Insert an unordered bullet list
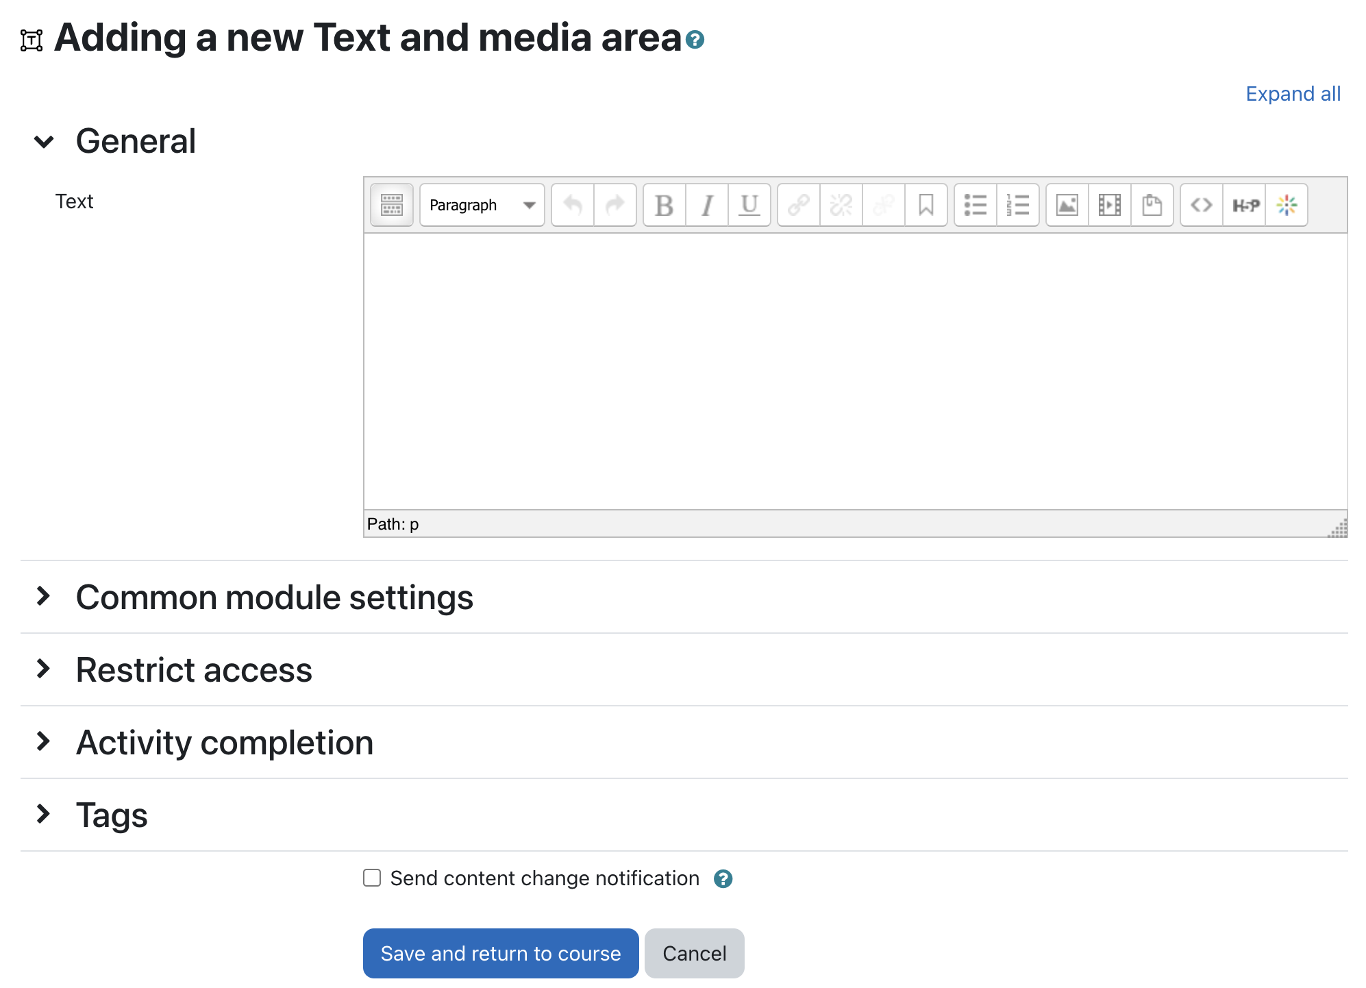The image size is (1366, 988). point(975,205)
